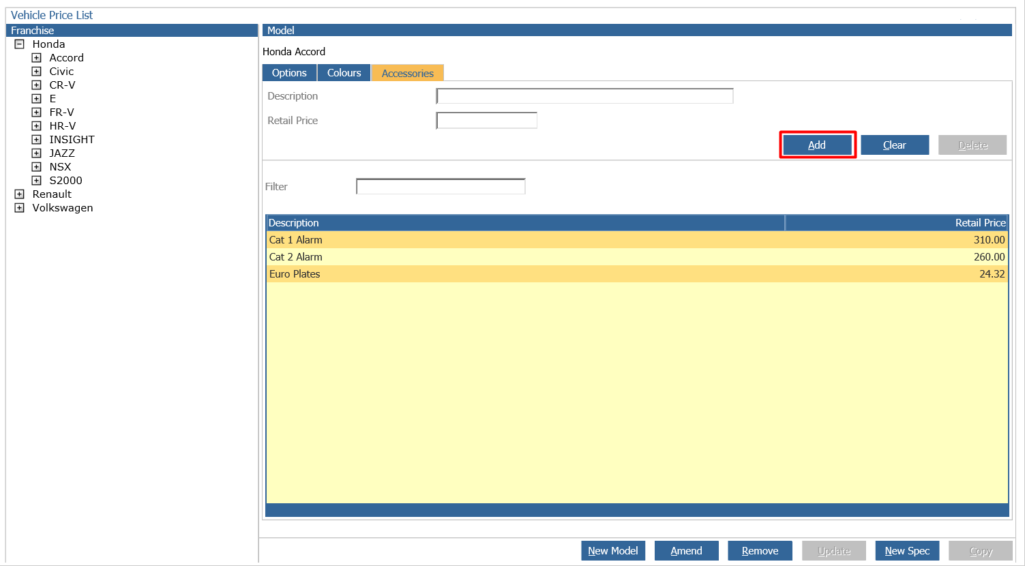
Task: Switch to the Options tab
Action: tap(289, 73)
